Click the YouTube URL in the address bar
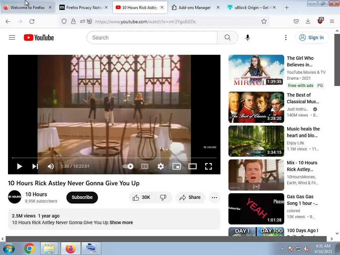 click(145, 22)
